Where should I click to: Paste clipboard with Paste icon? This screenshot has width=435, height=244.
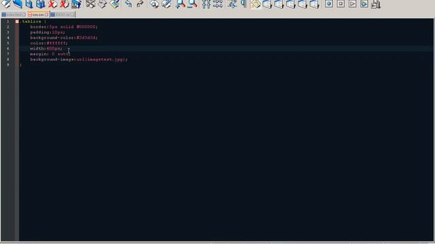[x=114, y=4]
